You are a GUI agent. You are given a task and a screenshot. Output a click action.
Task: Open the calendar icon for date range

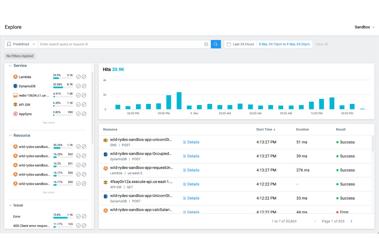229,44
